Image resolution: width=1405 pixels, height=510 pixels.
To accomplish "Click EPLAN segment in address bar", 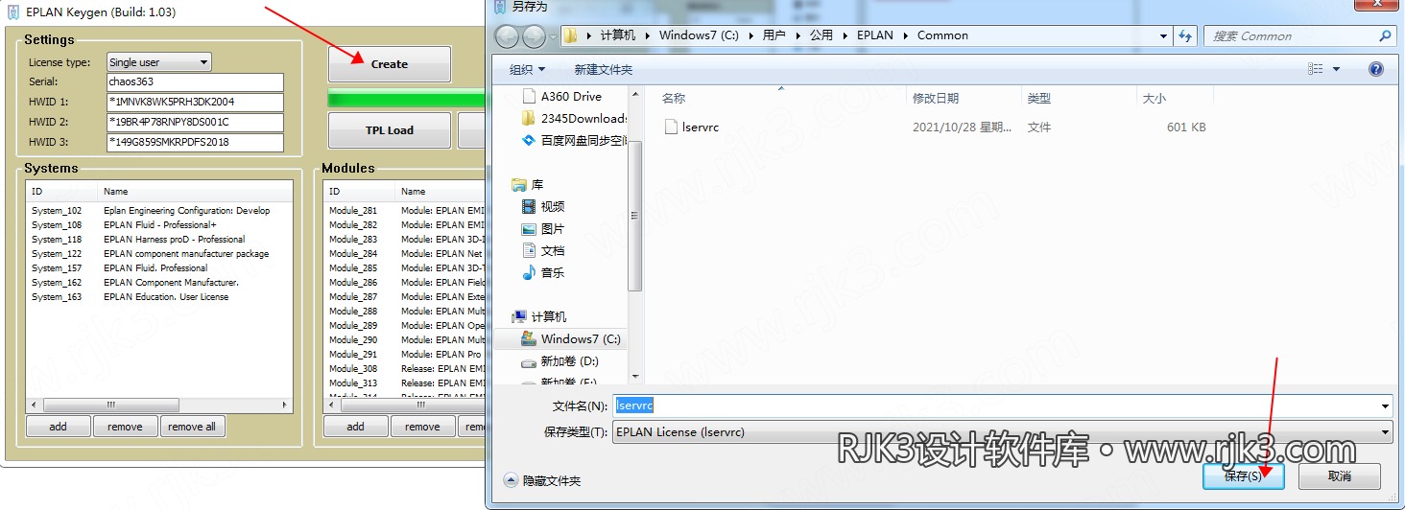I will click(x=874, y=35).
